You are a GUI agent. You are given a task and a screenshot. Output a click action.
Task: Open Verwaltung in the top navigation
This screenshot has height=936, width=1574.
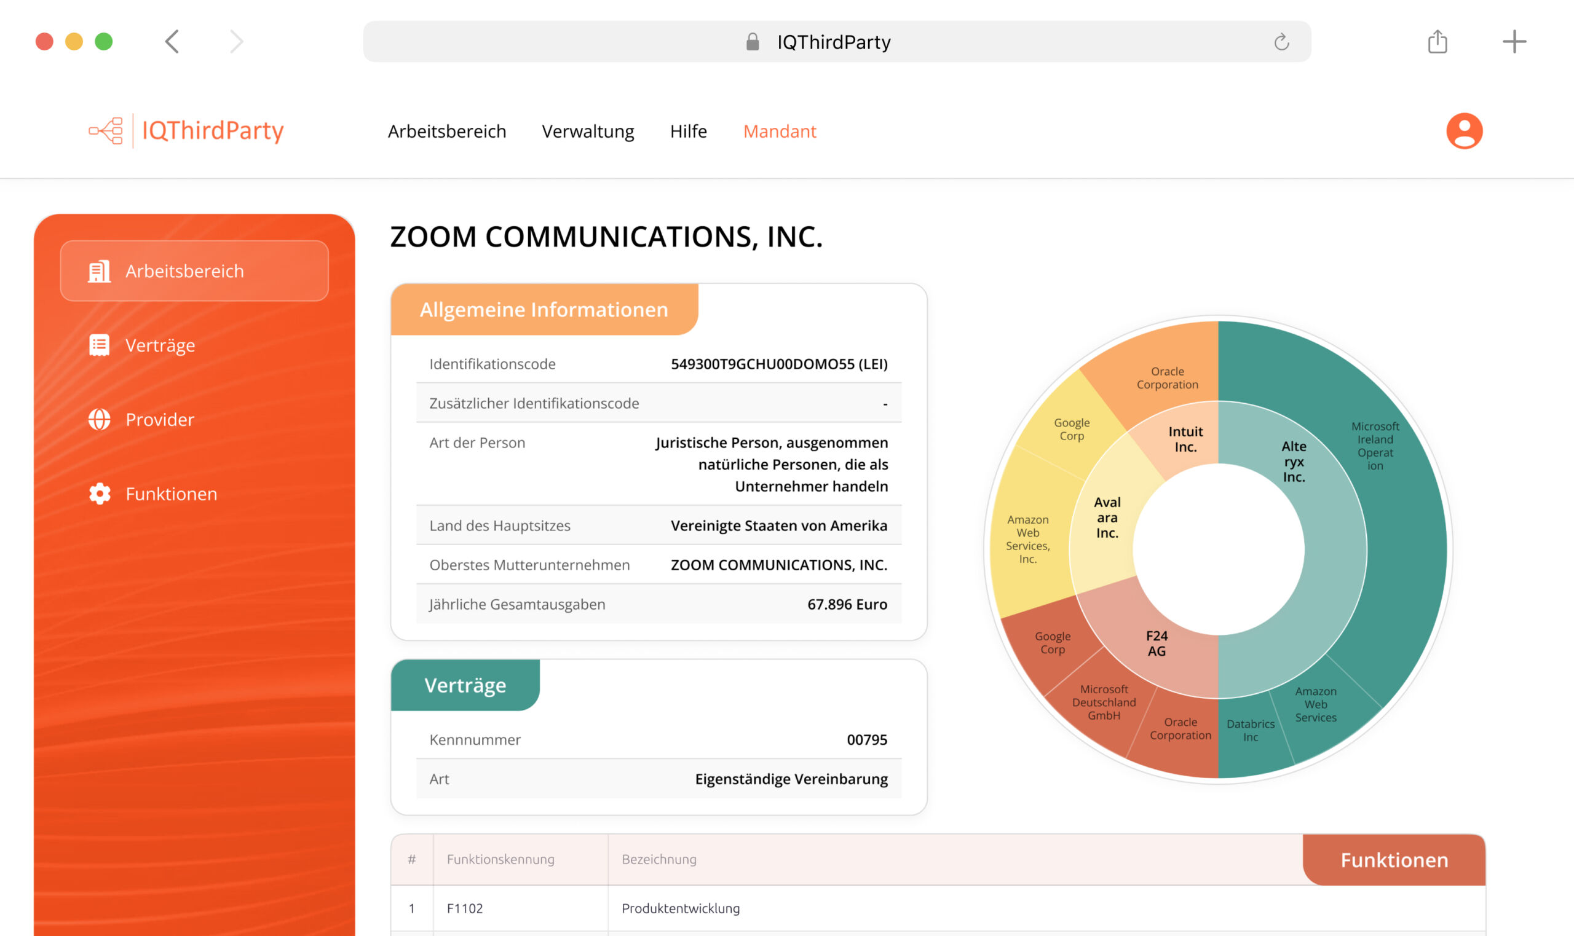[588, 131]
